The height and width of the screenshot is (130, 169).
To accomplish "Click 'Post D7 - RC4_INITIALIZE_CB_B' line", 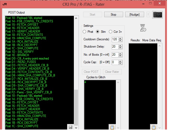I will point(26,79).
